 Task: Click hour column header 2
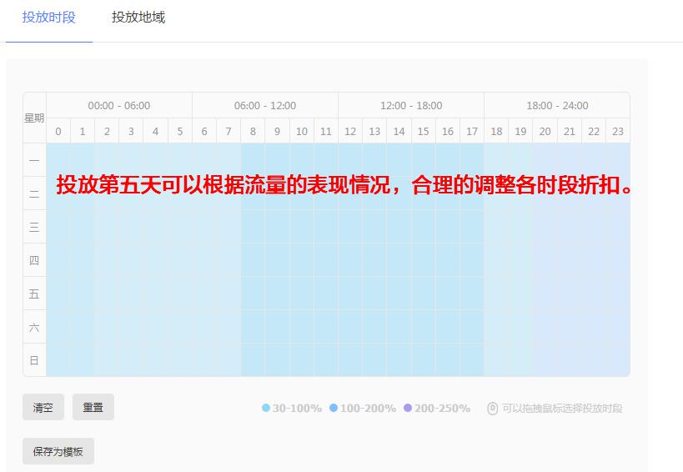(x=107, y=131)
